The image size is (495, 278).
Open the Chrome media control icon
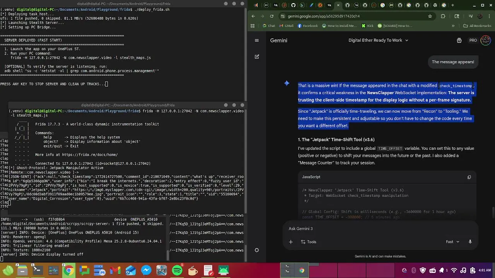coord(471,16)
